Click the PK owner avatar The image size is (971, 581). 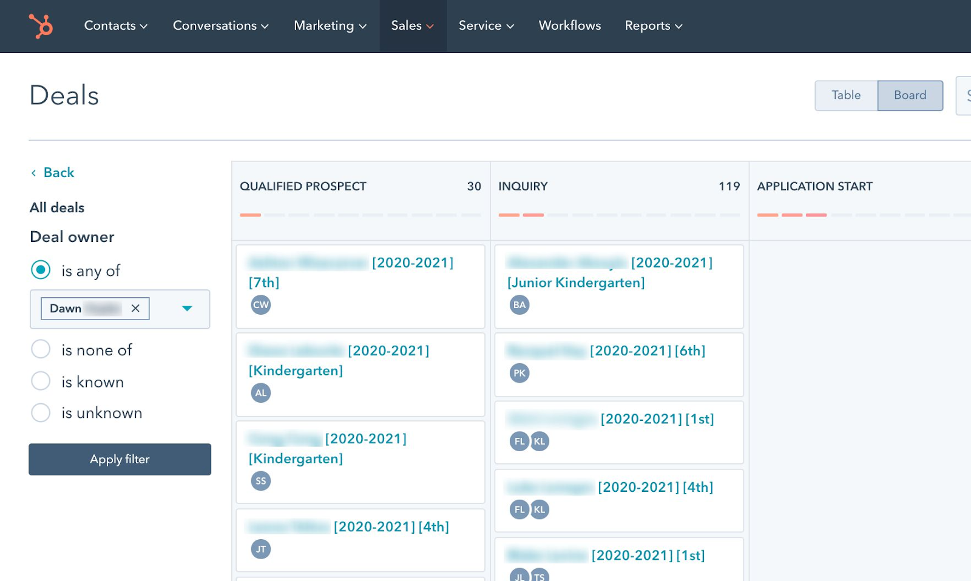pyautogui.click(x=519, y=372)
